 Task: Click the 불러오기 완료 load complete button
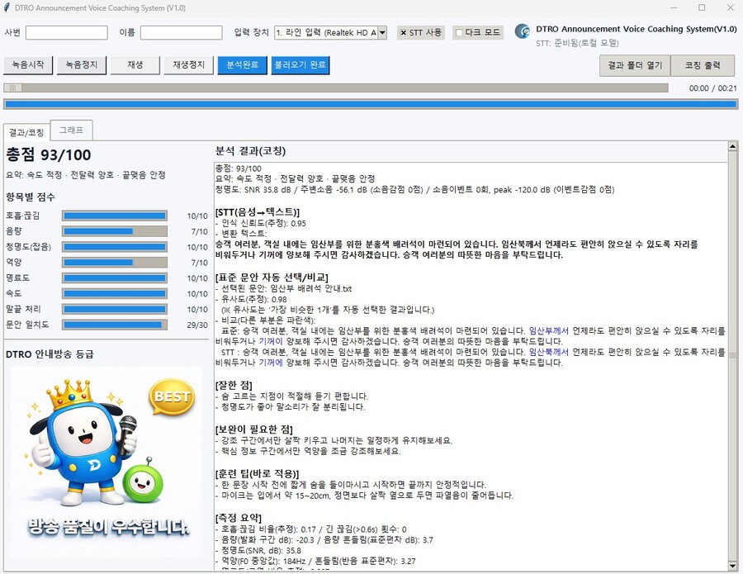click(301, 64)
